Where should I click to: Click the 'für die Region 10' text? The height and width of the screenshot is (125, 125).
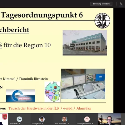[x=27, y=45]
